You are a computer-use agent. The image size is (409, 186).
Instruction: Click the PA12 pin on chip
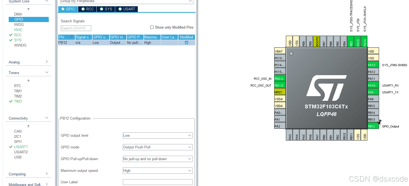373,72
